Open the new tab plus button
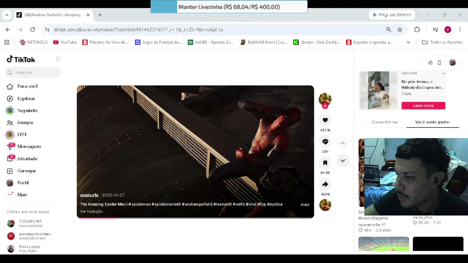The height and width of the screenshot is (263, 468). [100, 15]
